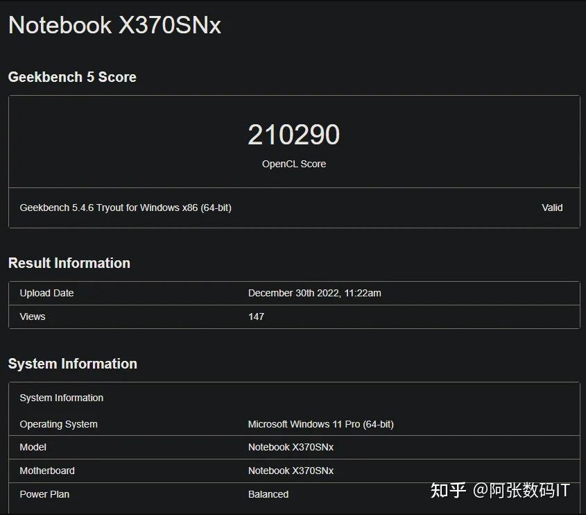Click the Geekbench 5 Score heading
This screenshot has width=586, height=515.
[72, 77]
